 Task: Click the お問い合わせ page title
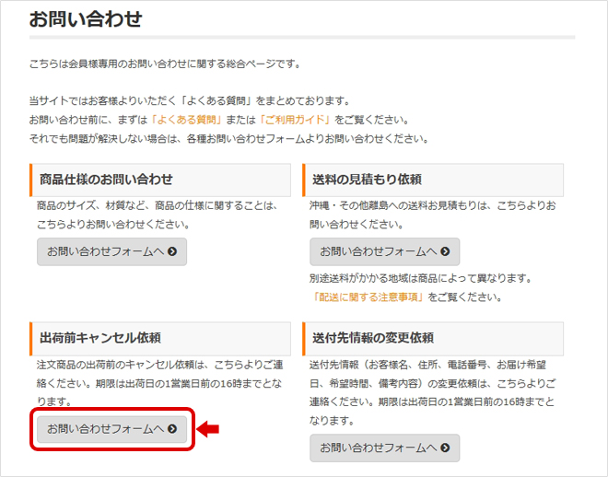click(x=86, y=18)
